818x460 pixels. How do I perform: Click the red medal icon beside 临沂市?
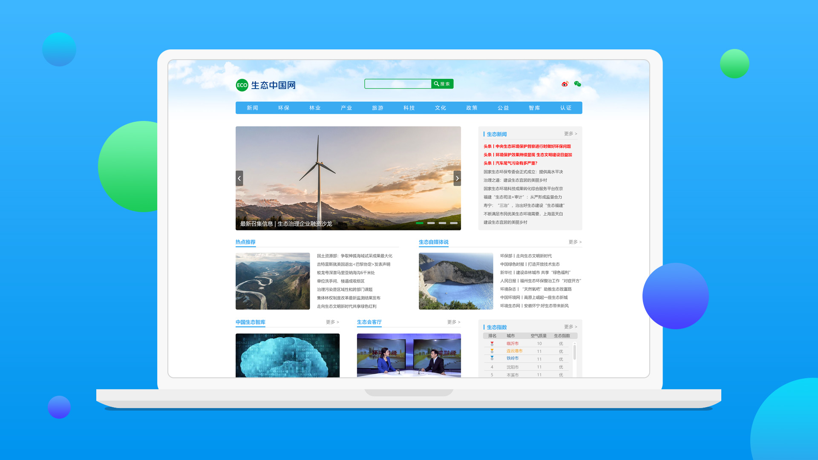tap(492, 344)
